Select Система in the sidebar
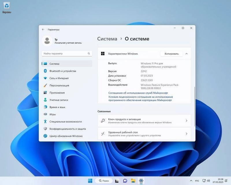This screenshot has height=185, width=231. tap(67, 64)
